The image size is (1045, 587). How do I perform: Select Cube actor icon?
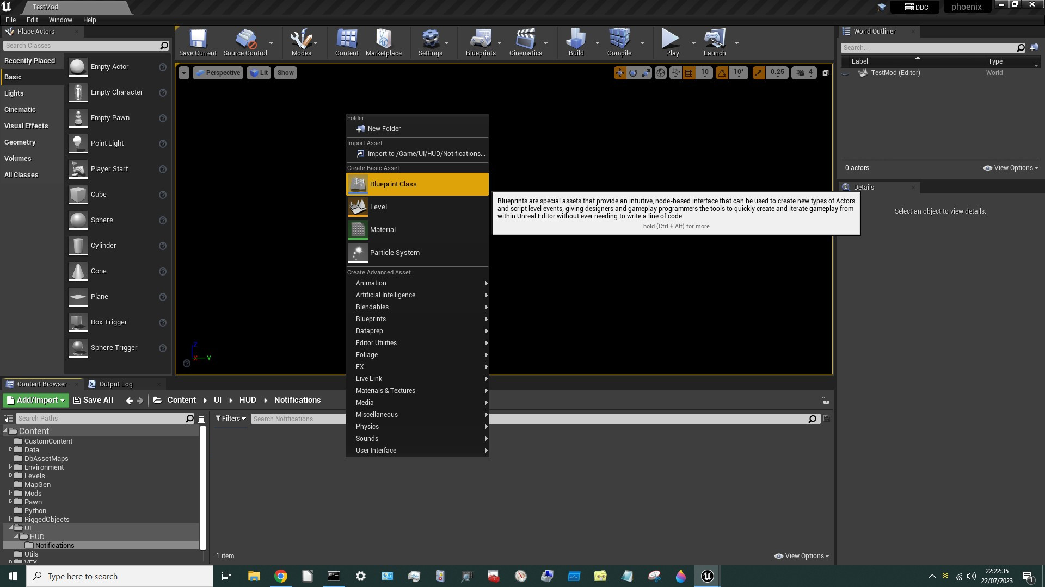[78, 195]
